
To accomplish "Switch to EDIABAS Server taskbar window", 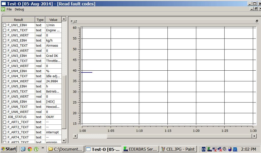I will 140,149.
